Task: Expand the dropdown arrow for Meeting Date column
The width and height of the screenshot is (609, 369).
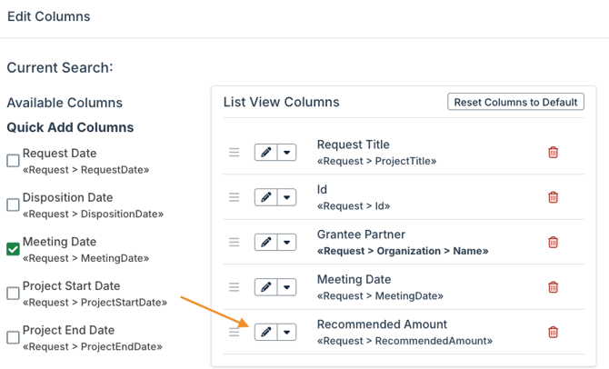Action: [x=287, y=287]
